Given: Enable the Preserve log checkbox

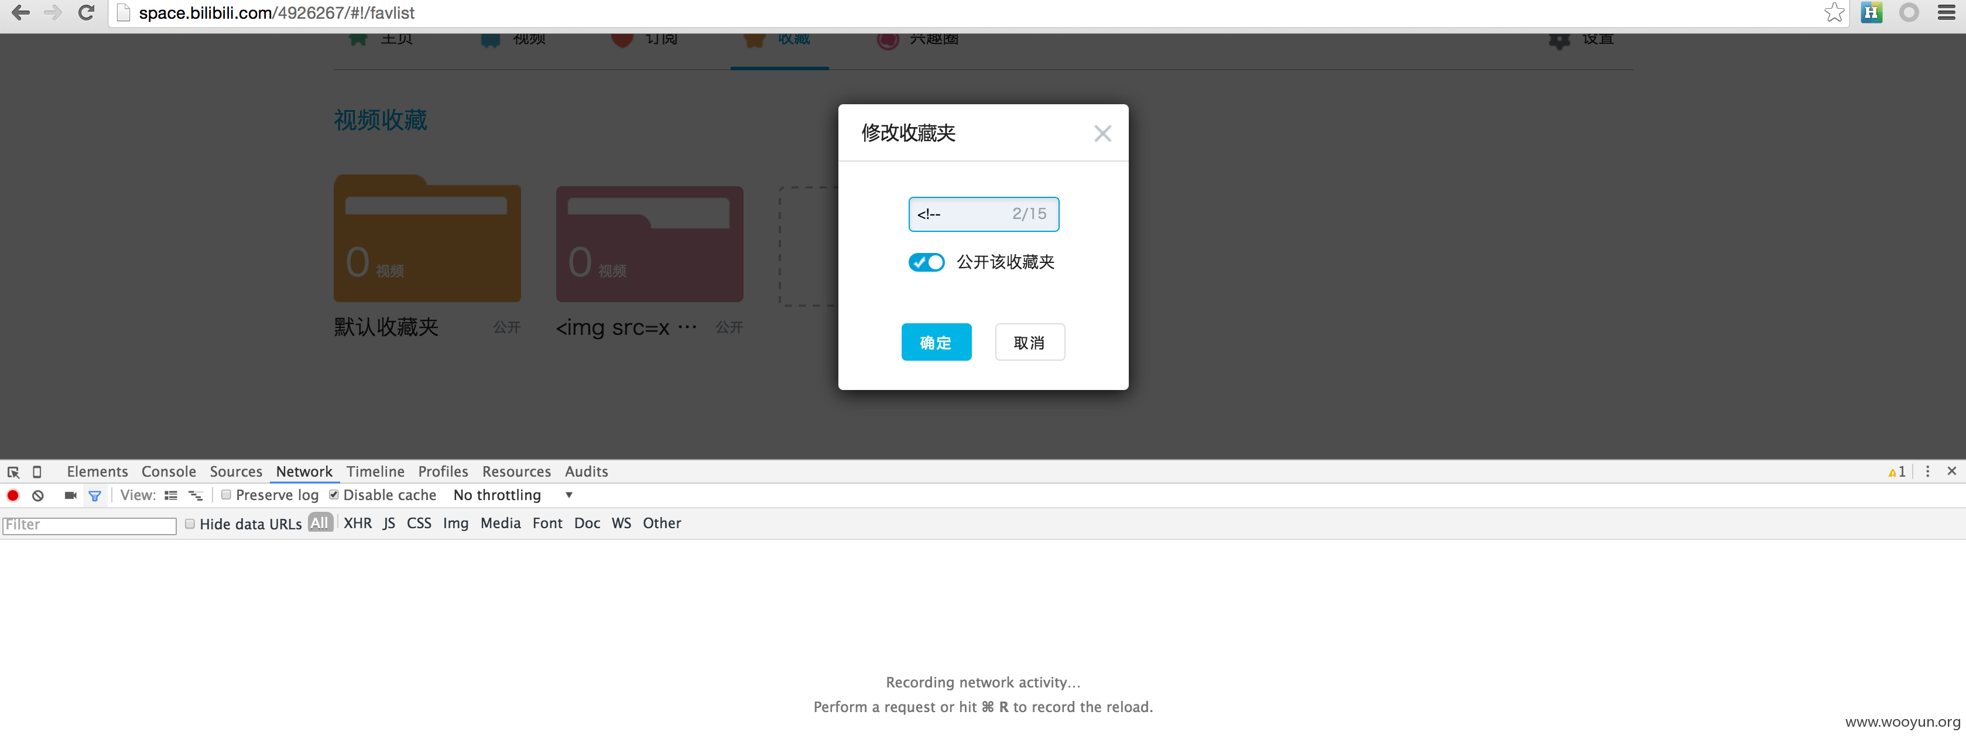Looking at the screenshot, I should coord(226,495).
